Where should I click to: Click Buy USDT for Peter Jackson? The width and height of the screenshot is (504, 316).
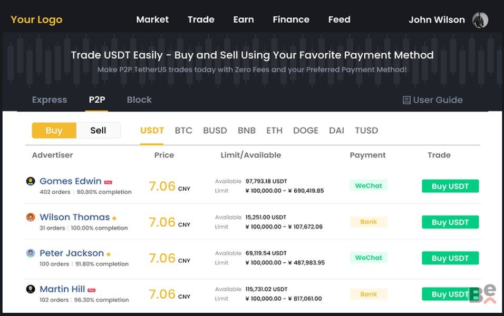coord(450,258)
